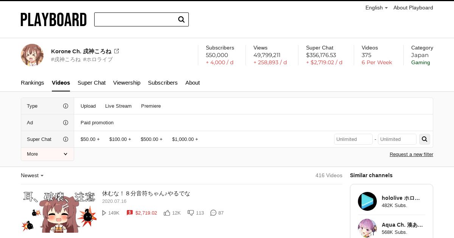Open the external link icon beside Korone Ch.
The height and width of the screenshot is (238, 454).
(x=117, y=51)
